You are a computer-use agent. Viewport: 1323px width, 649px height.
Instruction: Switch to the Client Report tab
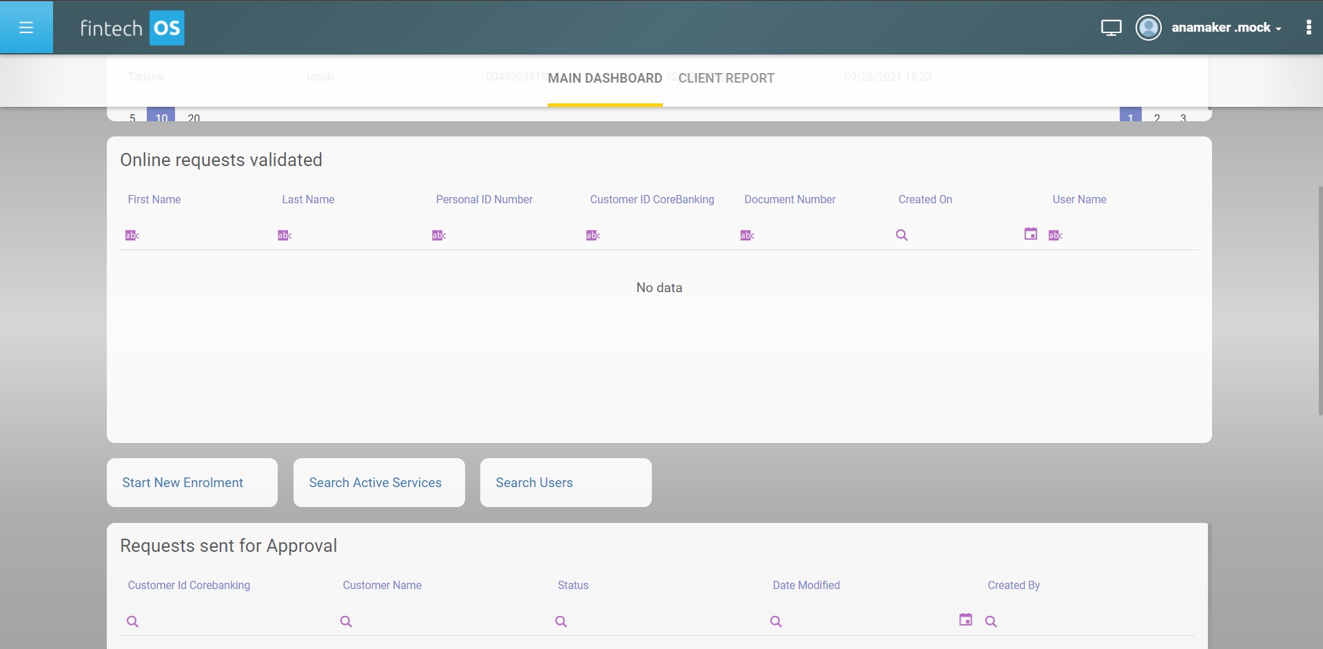pos(726,79)
